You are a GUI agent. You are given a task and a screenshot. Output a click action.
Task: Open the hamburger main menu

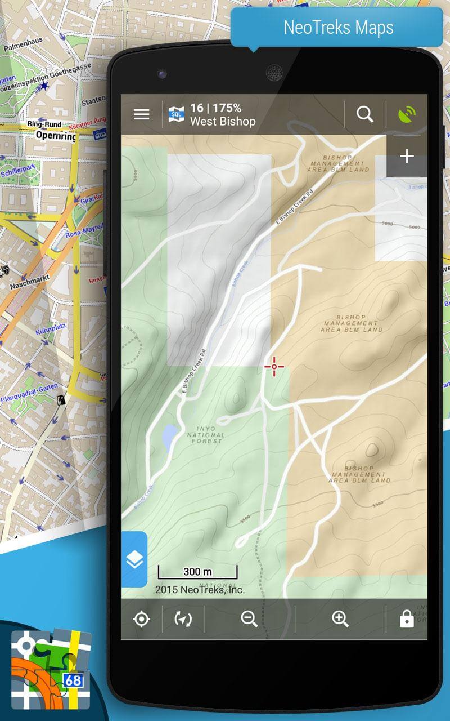pyautogui.click(x=141, y=114)
